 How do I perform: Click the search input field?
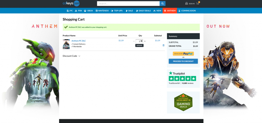(x=128, y=4)
